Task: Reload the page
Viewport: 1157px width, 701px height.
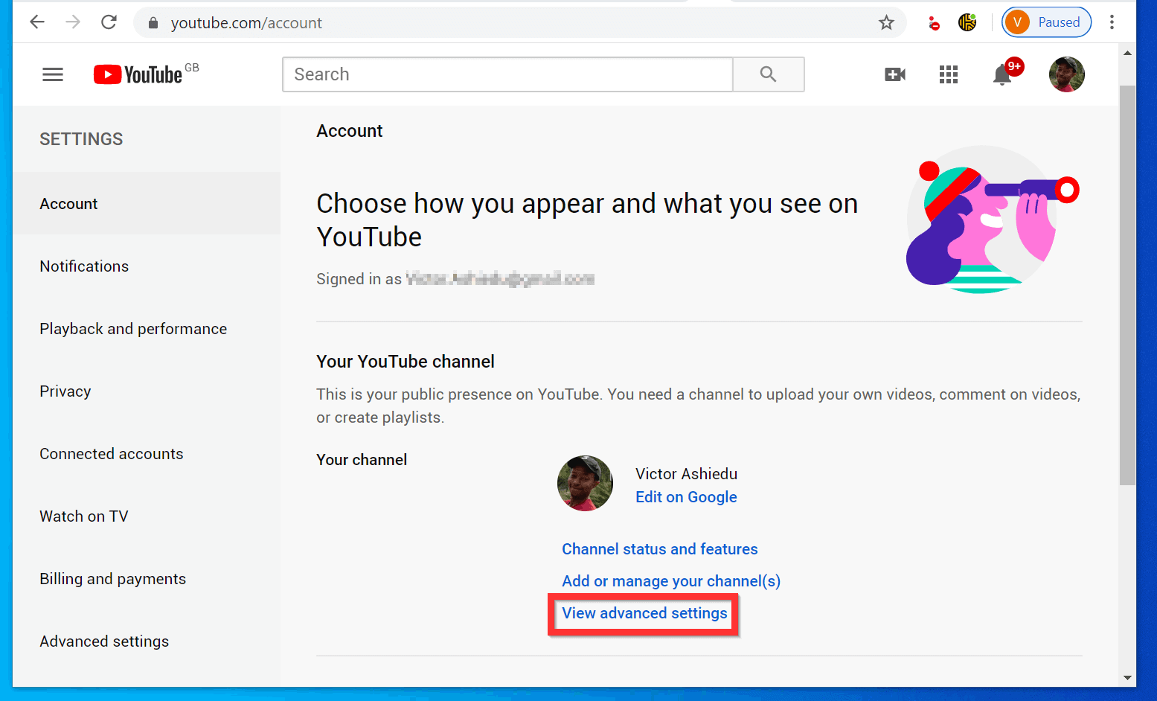Action: tap(109, 22)
